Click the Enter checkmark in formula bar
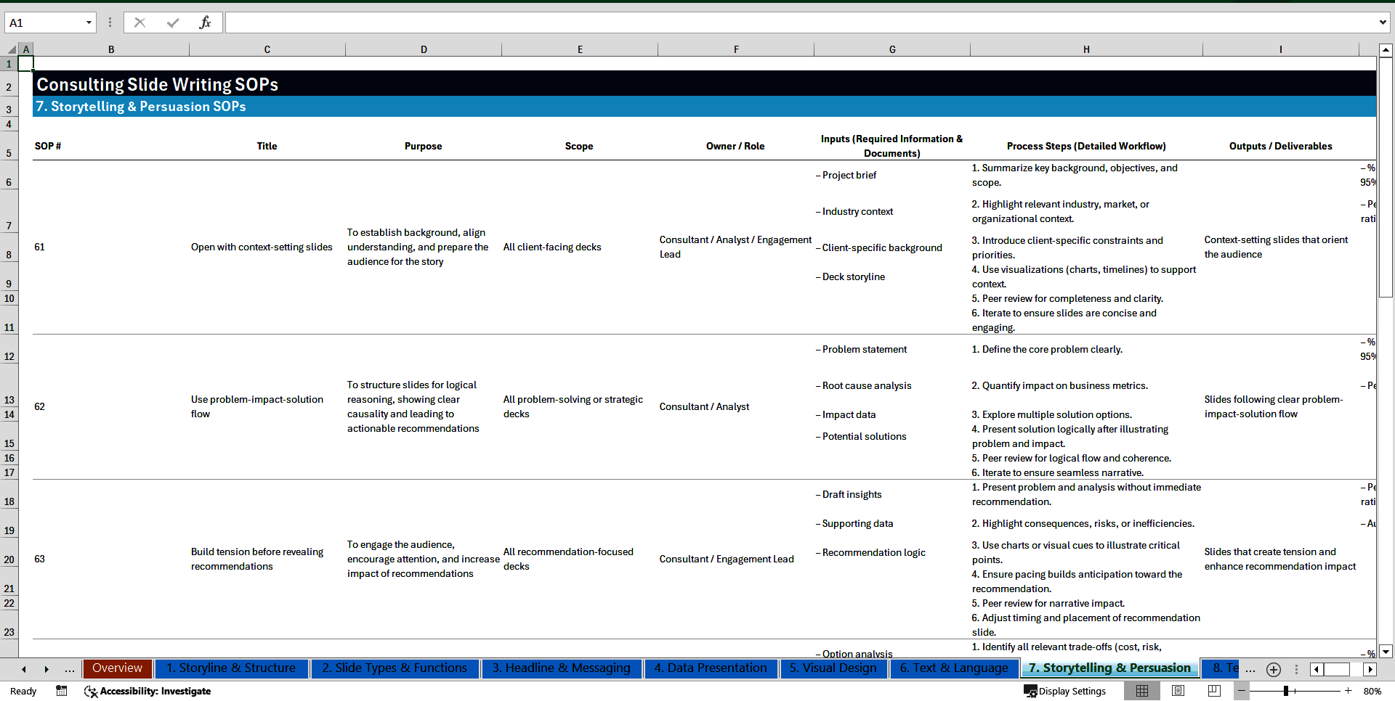1395x701 pixels. 173,22
